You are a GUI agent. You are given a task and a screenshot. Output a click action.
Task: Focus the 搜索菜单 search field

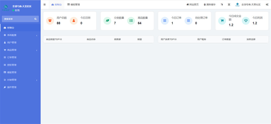click(x=18, y=19)
